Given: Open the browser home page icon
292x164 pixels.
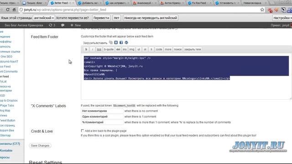Looking at the screenshot, I should 14,10.
